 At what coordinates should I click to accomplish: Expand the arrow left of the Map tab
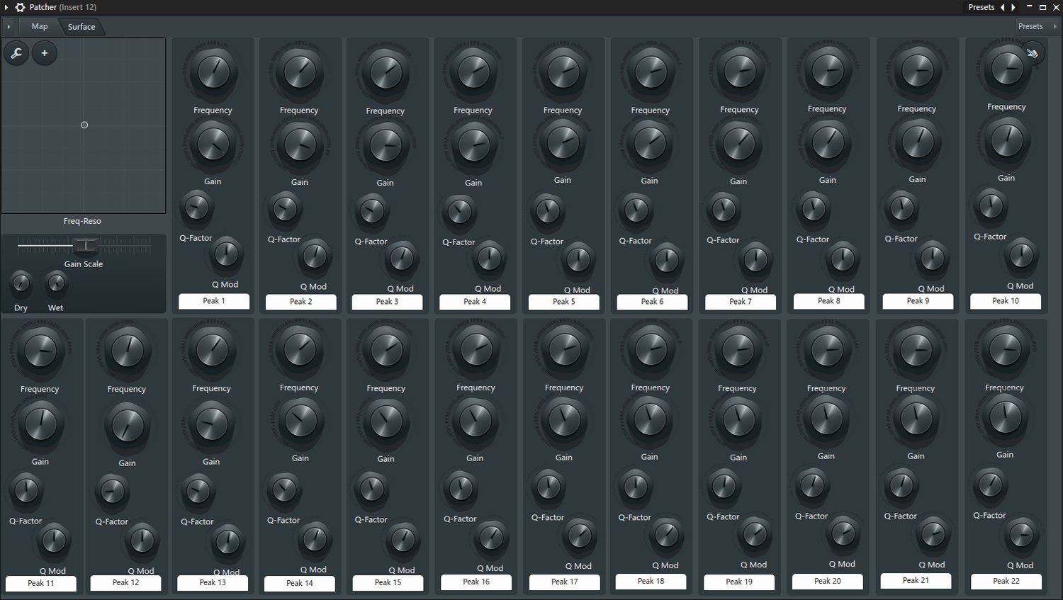click(9, 27)
